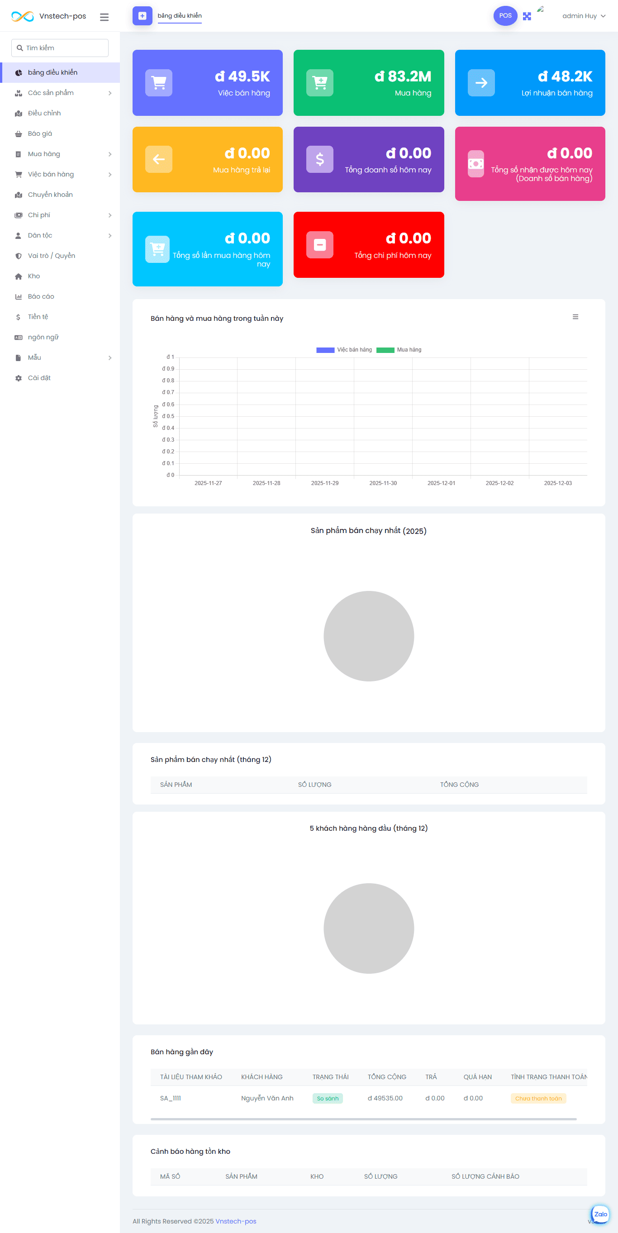
Task: Click the fullscreen expand icon in header
Action: pos(527,16)
